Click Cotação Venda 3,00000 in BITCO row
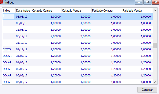159x94 pixels. (x=86, y=49)
